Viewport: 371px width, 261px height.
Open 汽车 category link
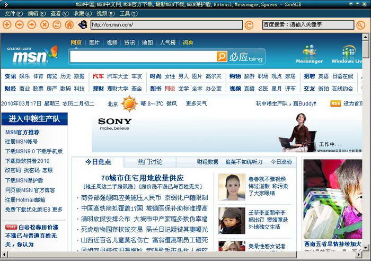98,76
